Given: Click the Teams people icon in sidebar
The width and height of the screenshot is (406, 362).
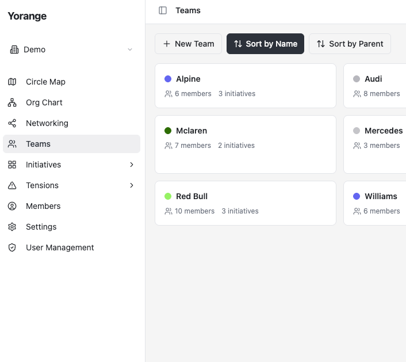Looking at the screenshot, I should tap(12, 144).
